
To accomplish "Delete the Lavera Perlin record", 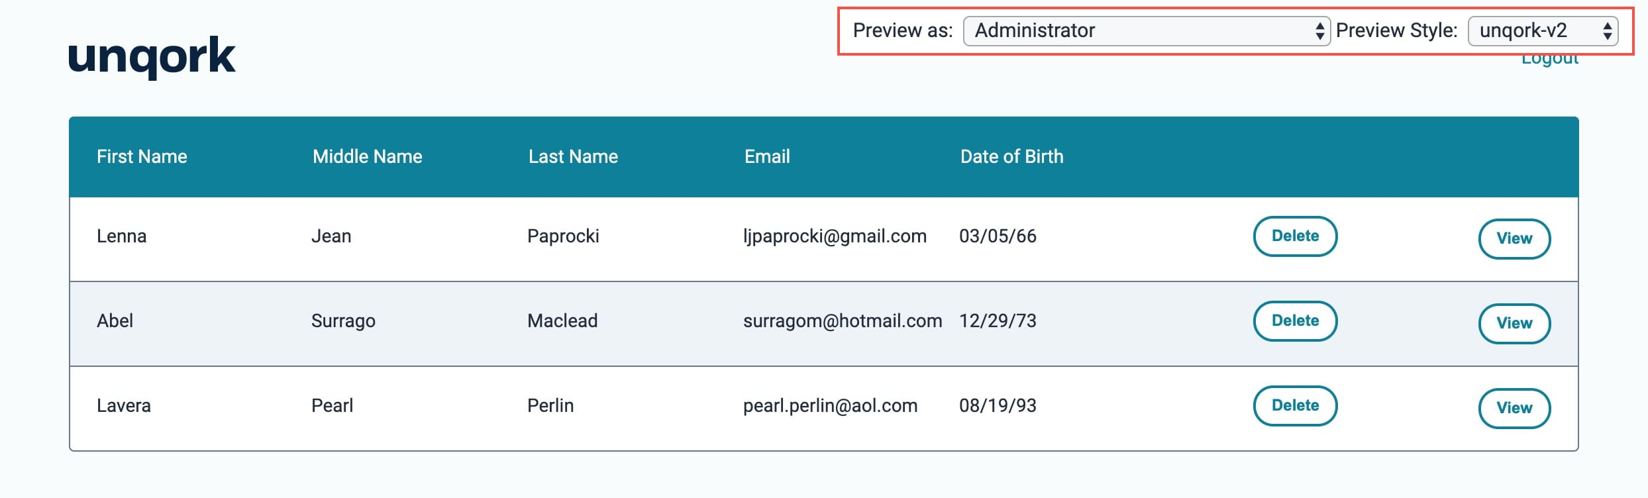I will [1295, 405].
